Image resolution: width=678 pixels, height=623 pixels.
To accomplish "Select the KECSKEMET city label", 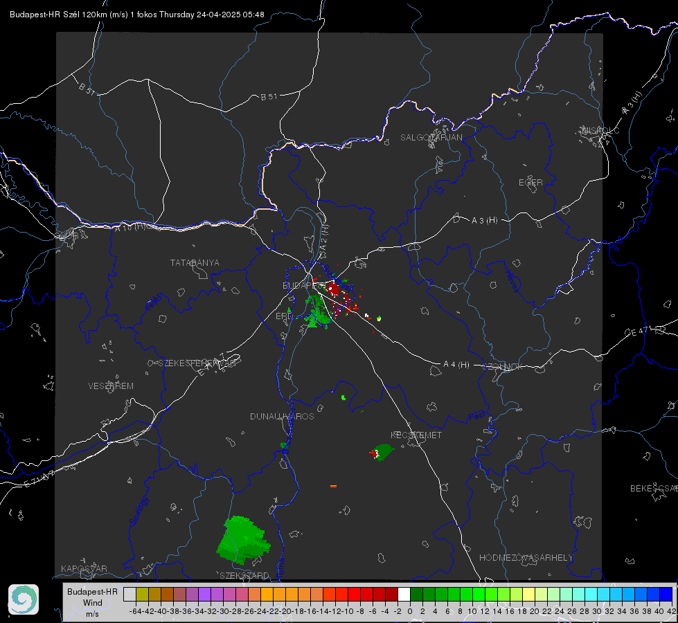I will (x=416, y=435).
